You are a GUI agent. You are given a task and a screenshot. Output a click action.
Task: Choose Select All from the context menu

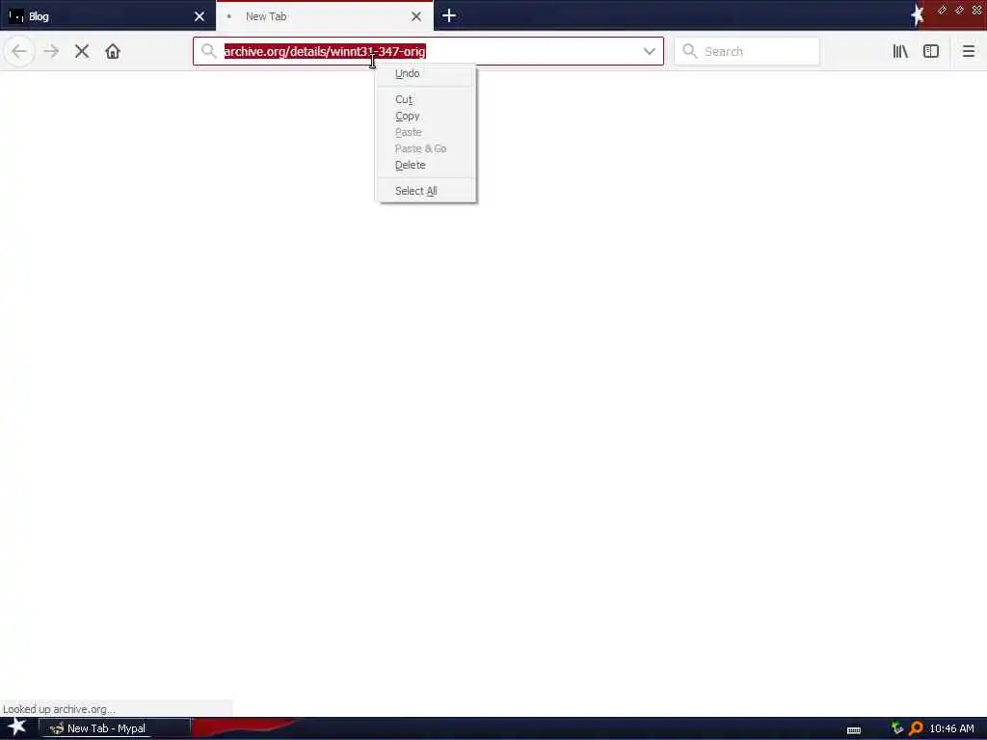click(425, 191)
